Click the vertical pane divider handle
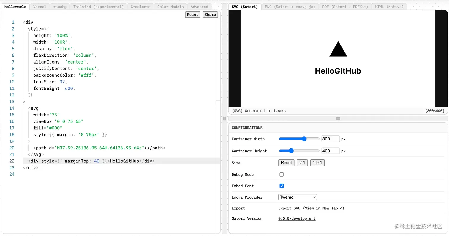This screenshot has height=236, width=449. click(224, 118)
